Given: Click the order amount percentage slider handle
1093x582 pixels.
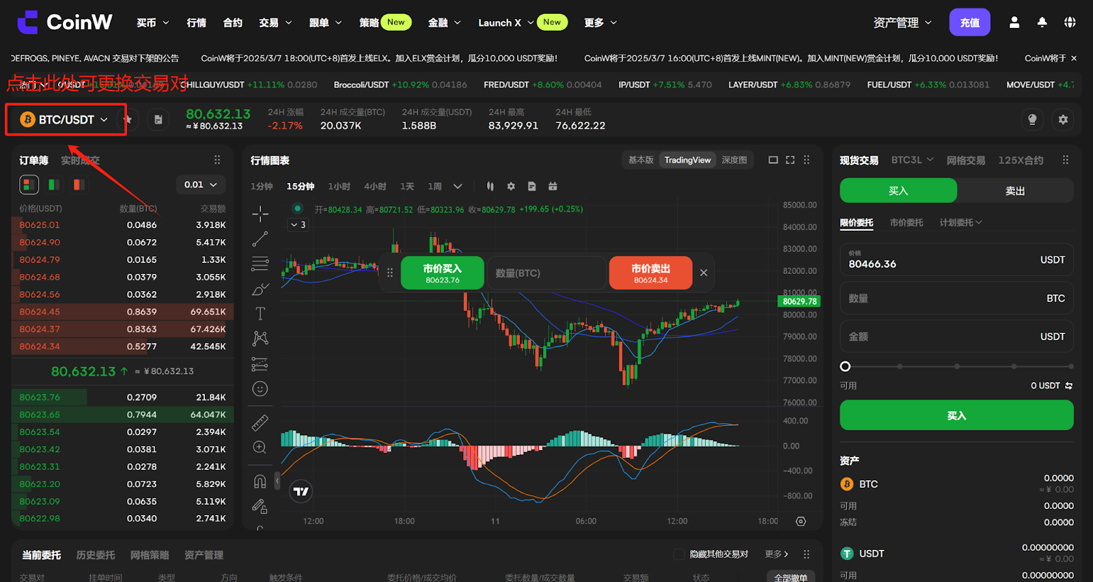Looking at the screenshot, I should pyautogui.click(x=845, y=366).
